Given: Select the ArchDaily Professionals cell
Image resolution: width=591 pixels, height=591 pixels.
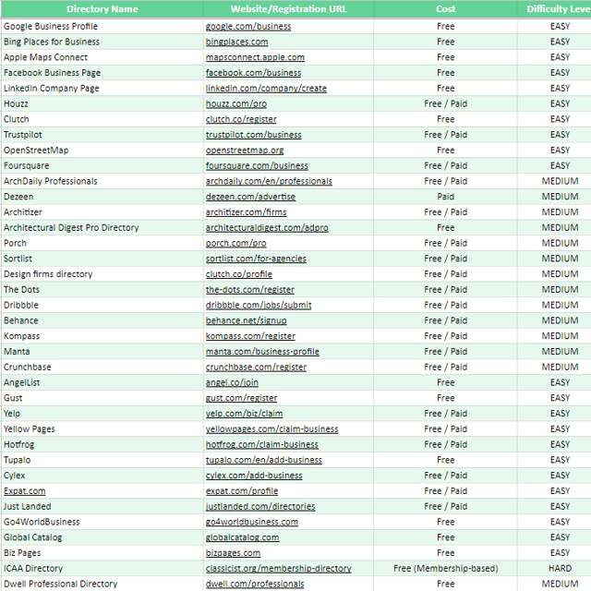Looking at the screenshot, I should pyautogui.click(x=103, y=181).
